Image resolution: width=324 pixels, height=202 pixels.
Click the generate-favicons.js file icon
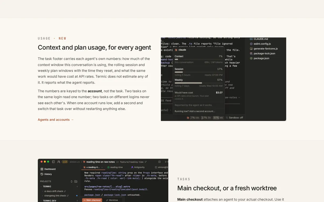251,48
